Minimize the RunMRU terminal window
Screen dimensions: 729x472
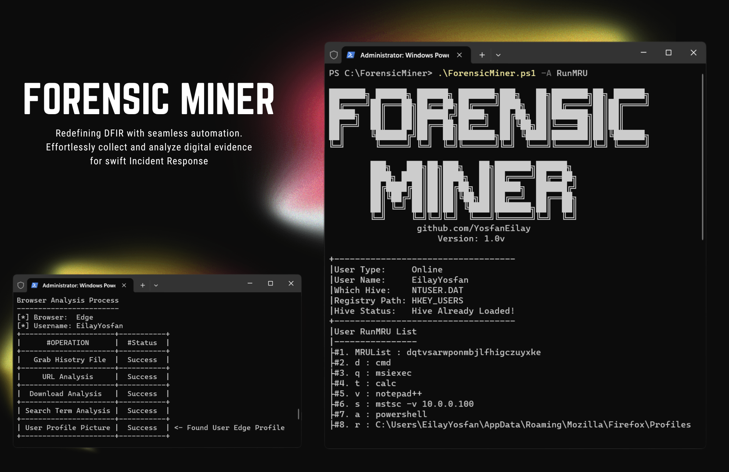click(x=643, y=53)
